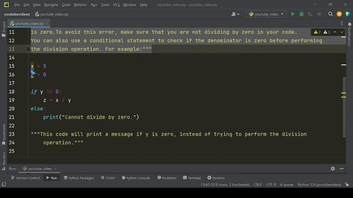This screenshot has width=353, height=198.
Task: Click UTF-8 encoding in status bar
Action: click(x=271, y=185)
